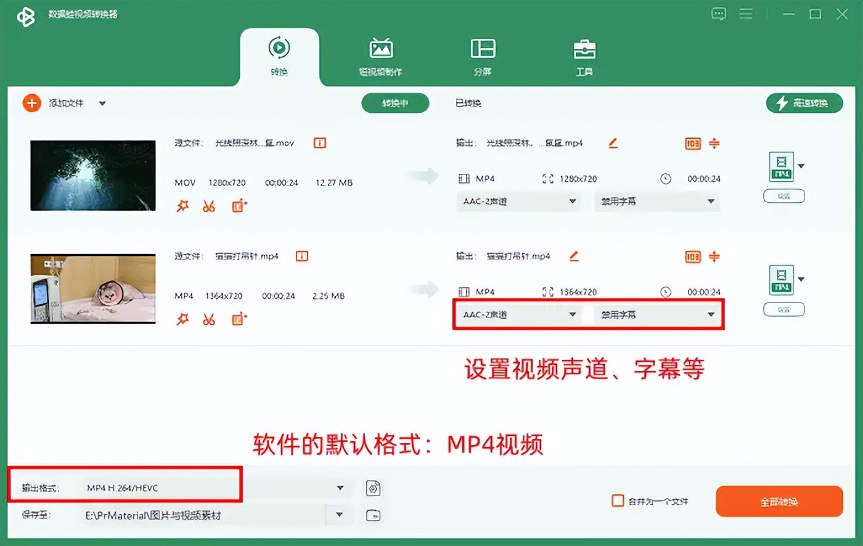Viewport: 863px width, 546px height.
Task: Click the star enhance icon for the first video
Action: click(x=182, y=206)
